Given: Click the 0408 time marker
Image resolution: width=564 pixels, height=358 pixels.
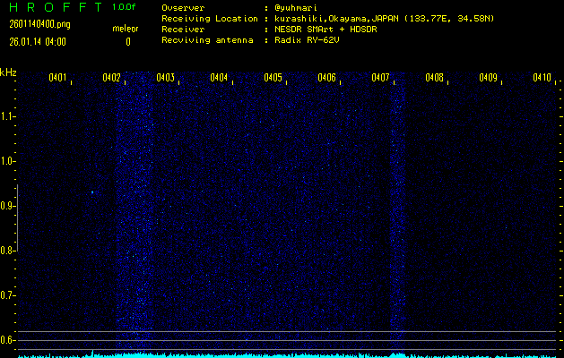Looking at the screenshot, I should 434,78.
